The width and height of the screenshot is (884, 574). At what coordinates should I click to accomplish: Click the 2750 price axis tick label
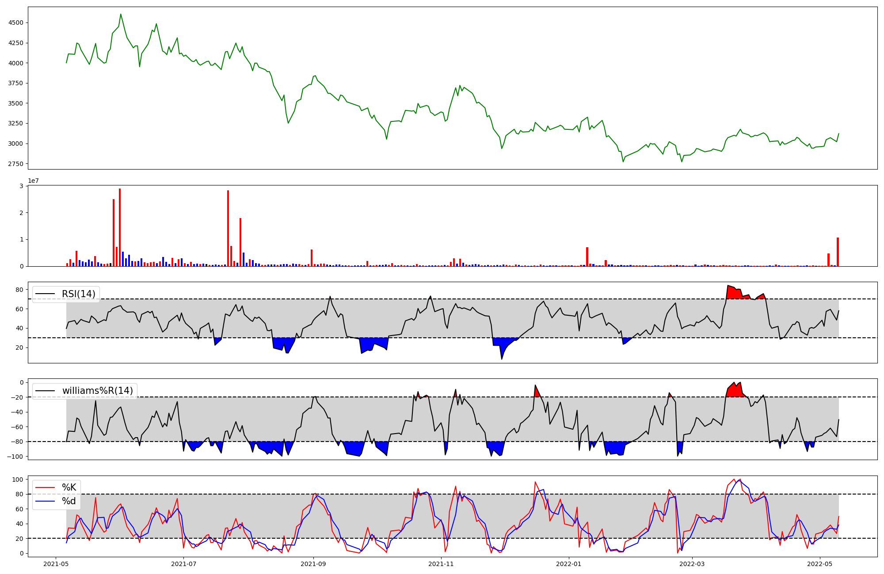click(16, 164)
